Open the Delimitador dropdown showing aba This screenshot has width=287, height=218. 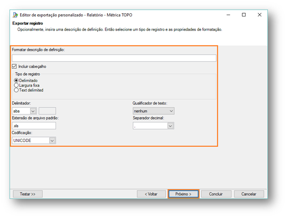tap(33, 111)
